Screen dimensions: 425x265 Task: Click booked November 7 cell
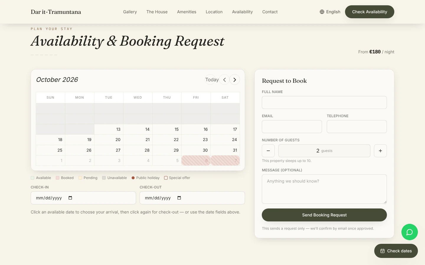point(225,160)
